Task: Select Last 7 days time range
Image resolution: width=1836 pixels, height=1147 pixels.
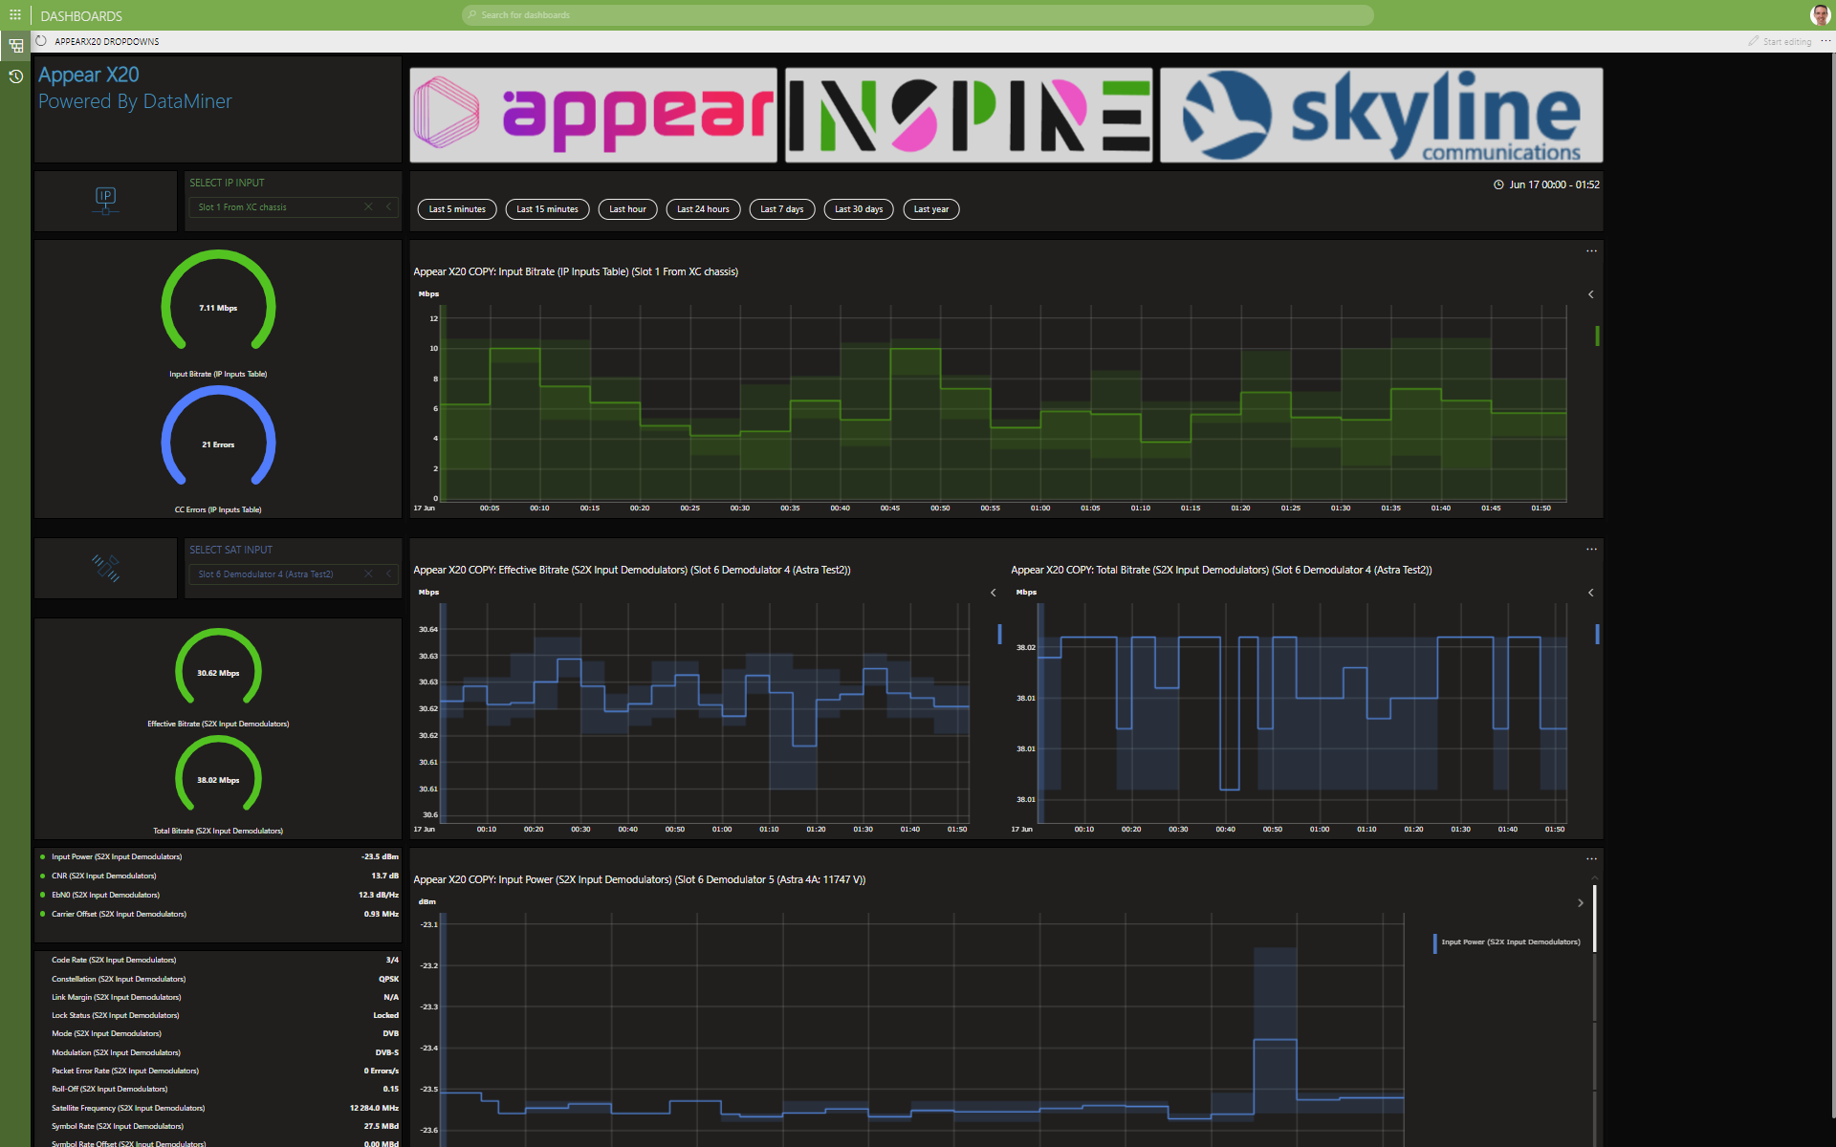Action: tap(781, 209)
